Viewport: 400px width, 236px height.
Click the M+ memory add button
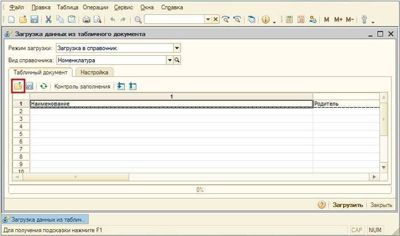(x=338, y=19)
